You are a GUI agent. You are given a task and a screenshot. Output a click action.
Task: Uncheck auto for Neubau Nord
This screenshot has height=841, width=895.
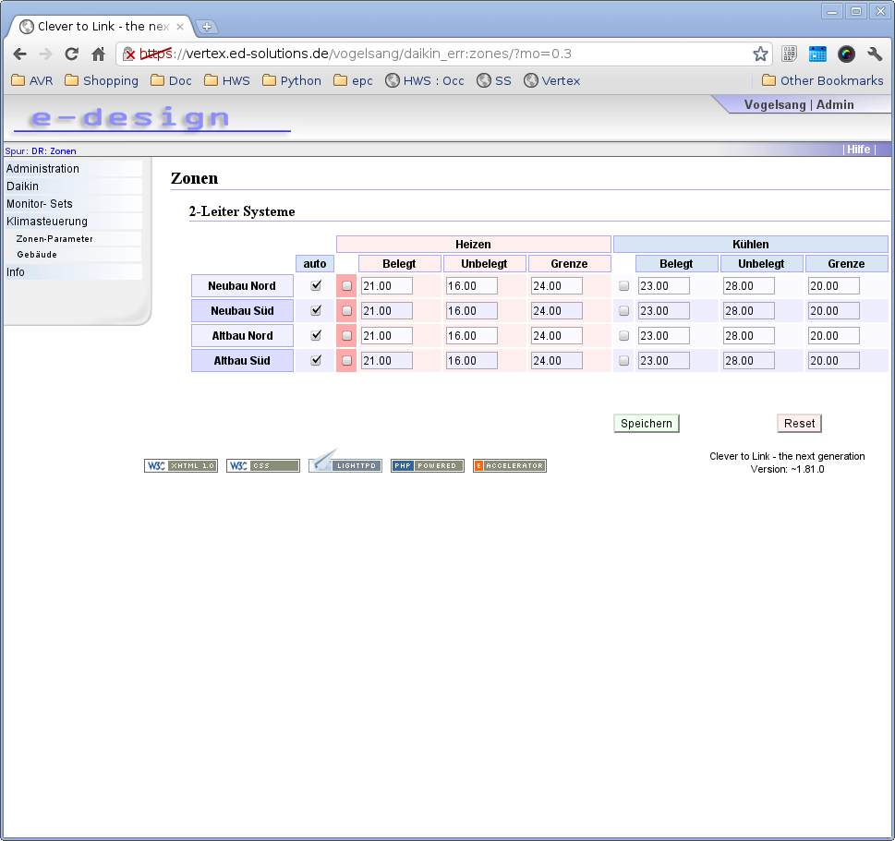tap(316, 285)
